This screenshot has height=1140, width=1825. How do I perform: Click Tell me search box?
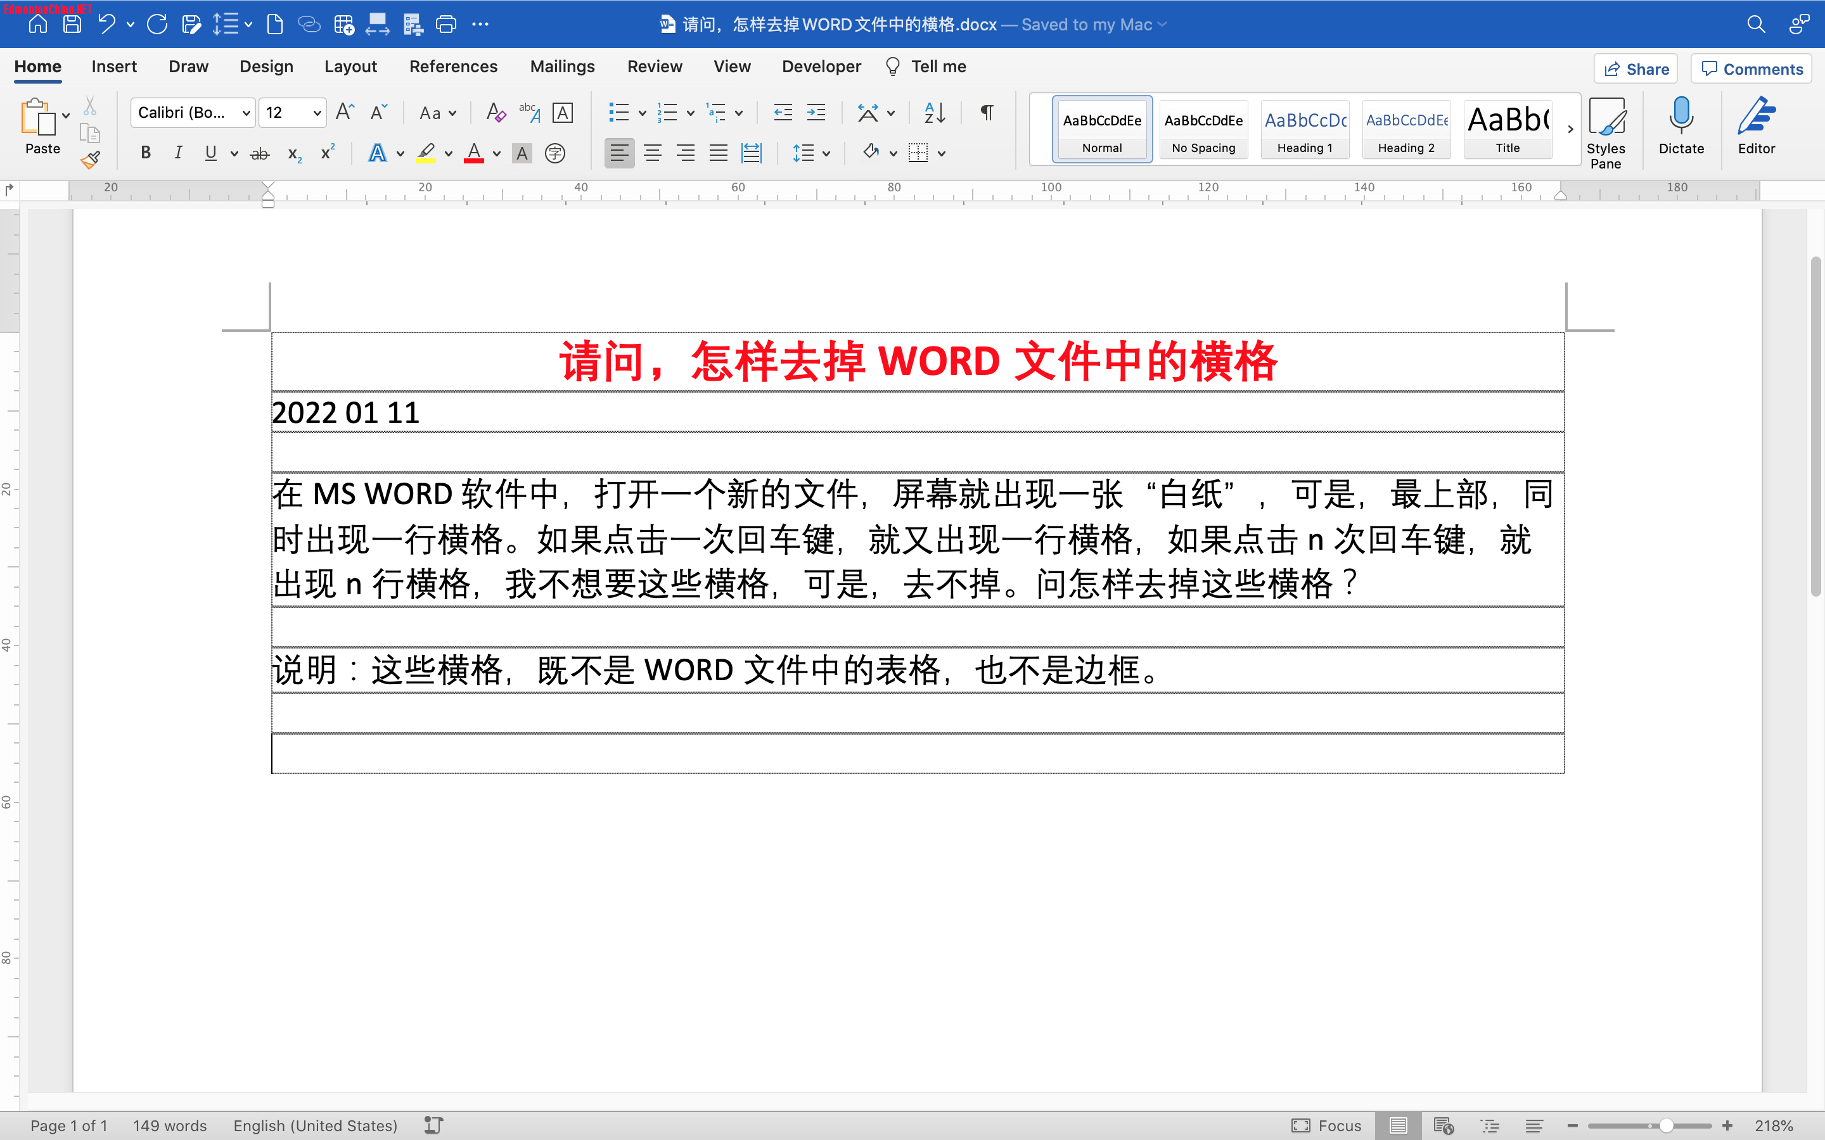pos(927,66)
